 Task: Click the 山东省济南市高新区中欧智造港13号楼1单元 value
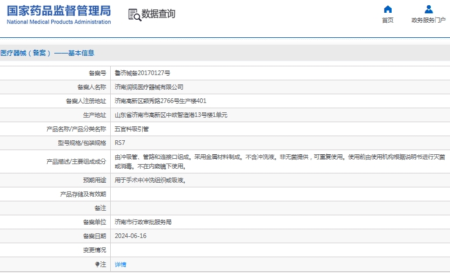pos(171,115)
